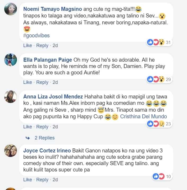Click the heart reaction icon on Joyce's comment

coord(162,176)
